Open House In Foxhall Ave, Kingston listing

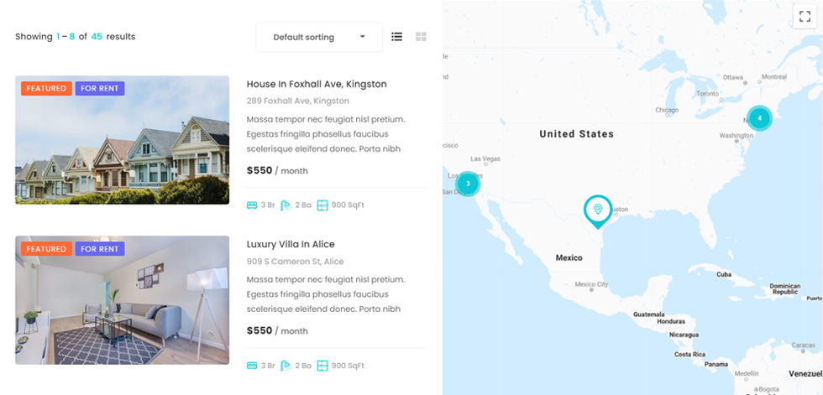(x=317, y=85)
